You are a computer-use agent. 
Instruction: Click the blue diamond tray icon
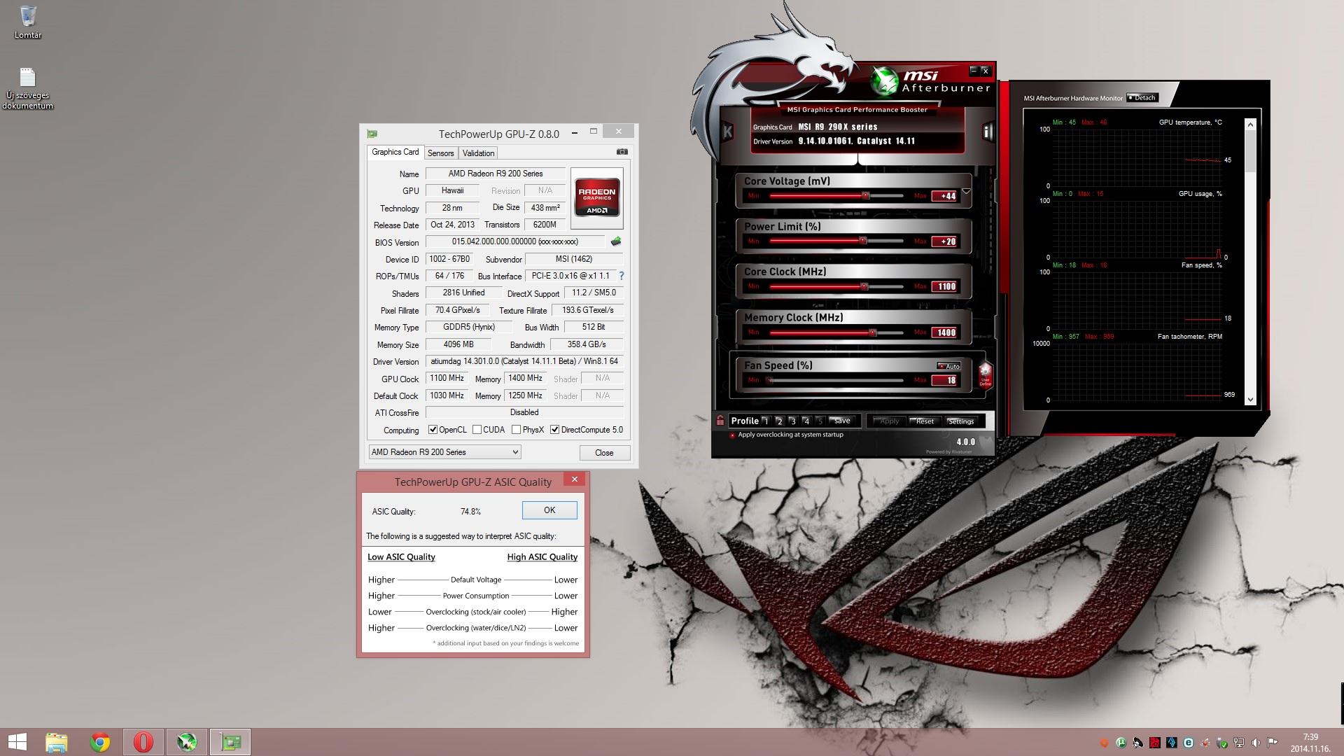(1172, 743)
